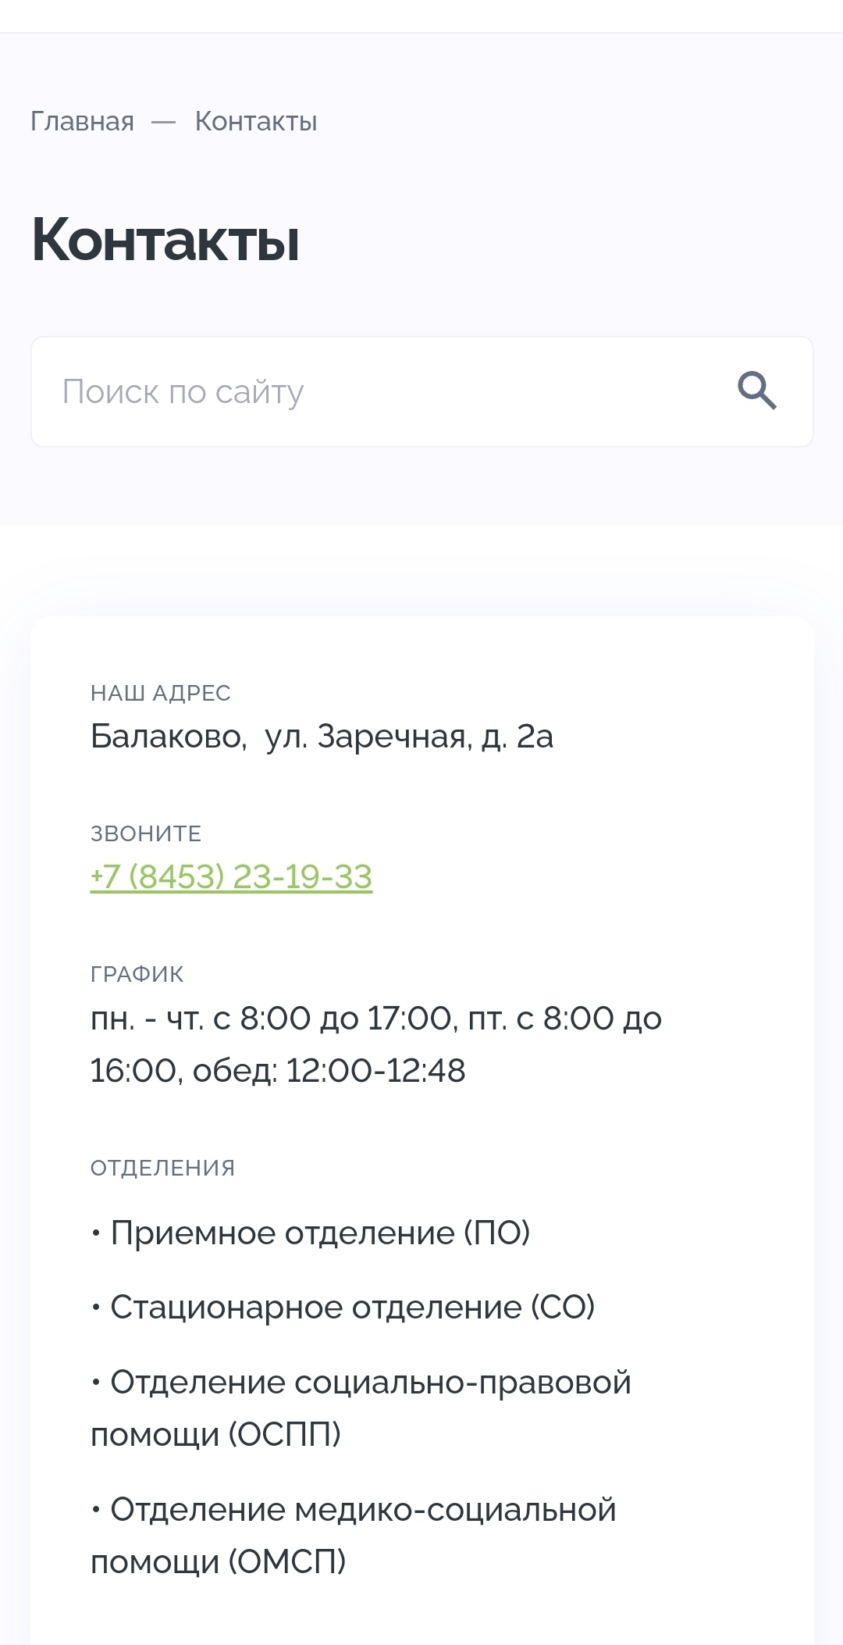Click the "Отделение социально-правовой" text line
Screen dimensions: 843x1645
(370, 1382)
